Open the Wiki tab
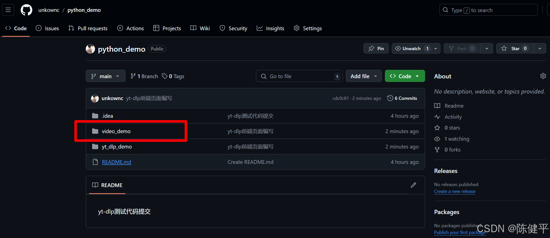 pyautogui.click(x=200, y=28)
